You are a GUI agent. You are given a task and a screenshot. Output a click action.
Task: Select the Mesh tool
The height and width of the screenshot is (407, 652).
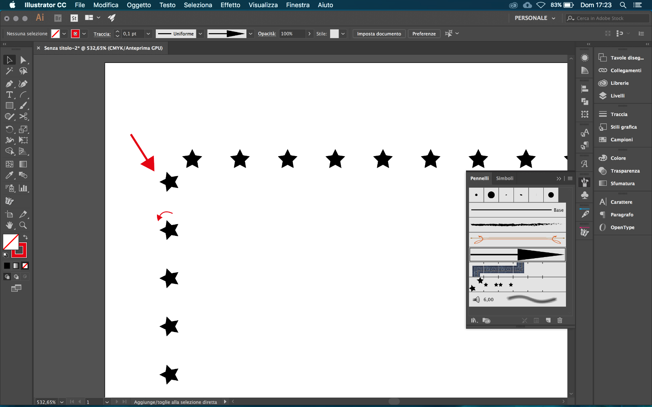pos(9,164)
